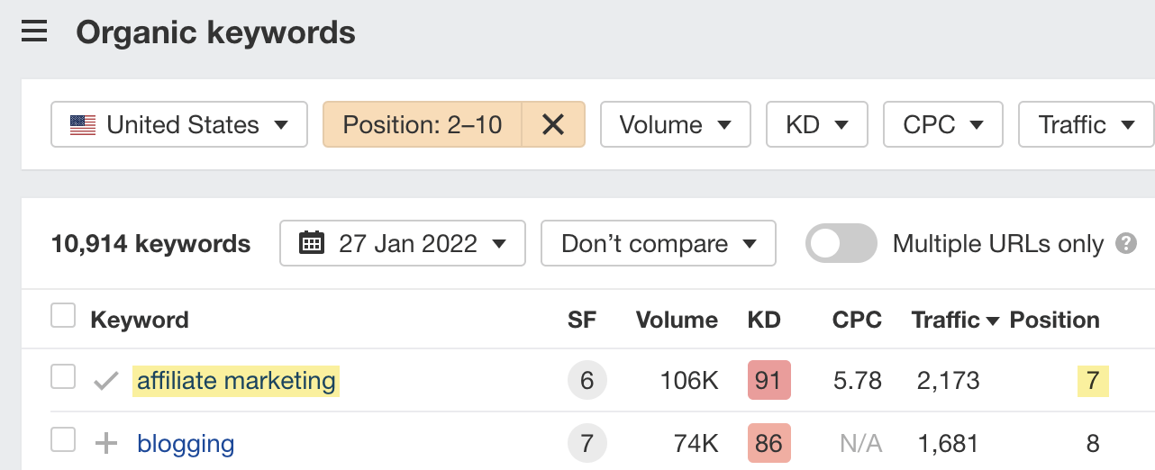Open the Volume filter dropdown
Screen dimensions: 1155x470
[675, 124]
